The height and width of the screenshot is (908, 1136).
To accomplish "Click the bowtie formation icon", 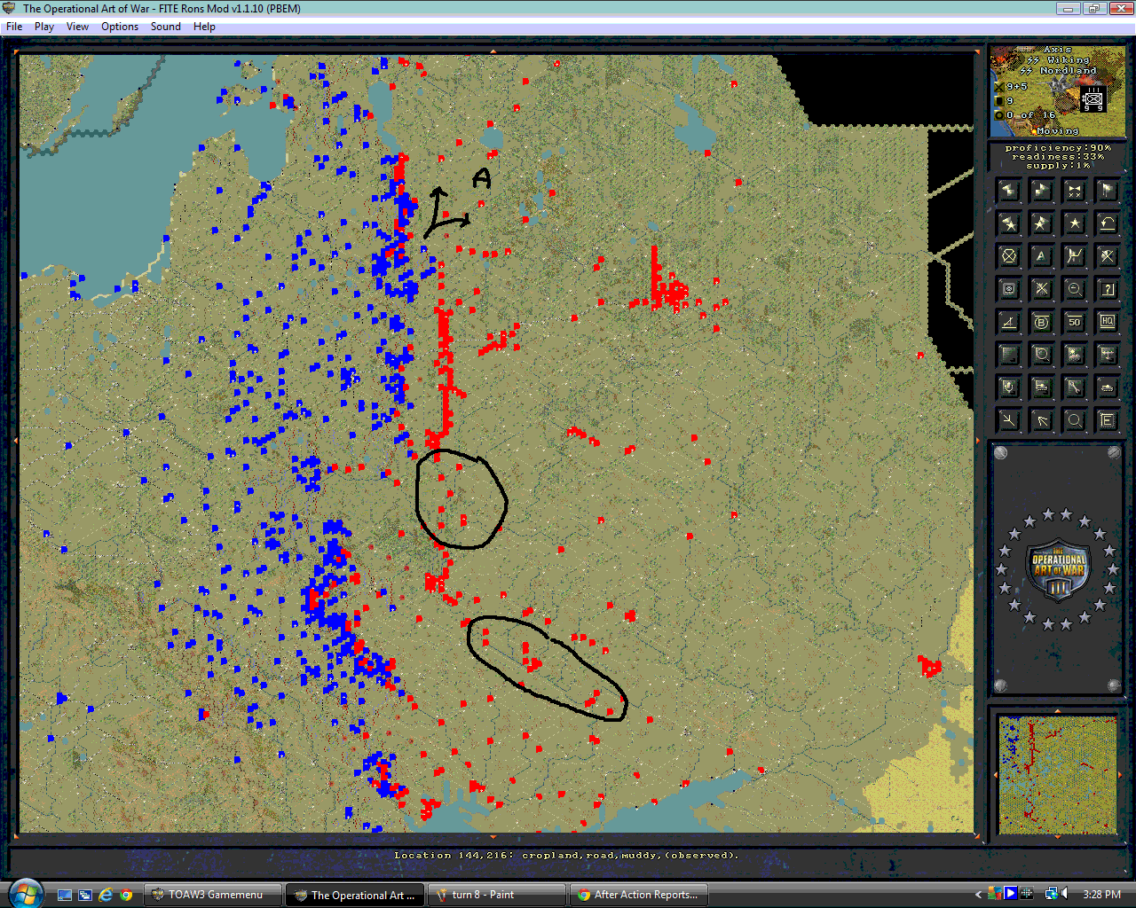I will [1075, 191].
